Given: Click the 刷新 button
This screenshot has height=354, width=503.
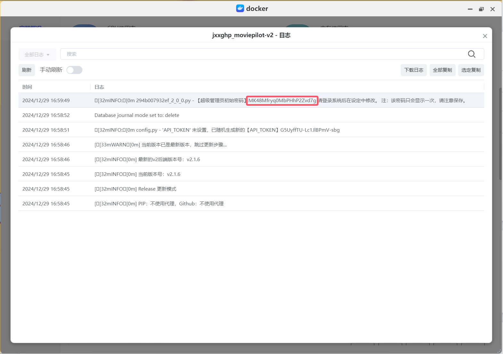Looking at the screenshot, I should pos(27,70).
